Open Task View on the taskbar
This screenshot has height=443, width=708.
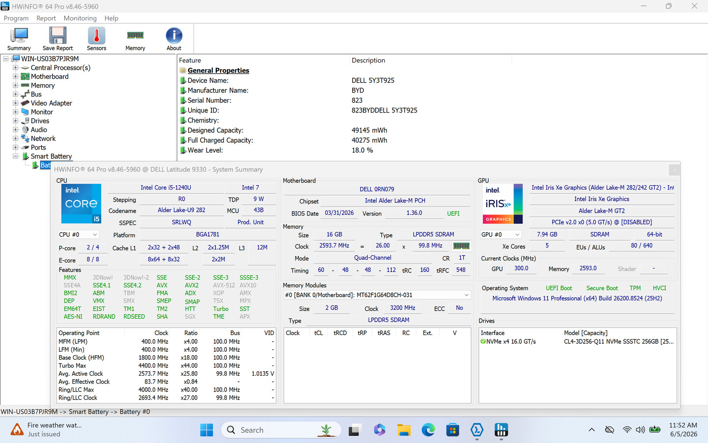354,430
